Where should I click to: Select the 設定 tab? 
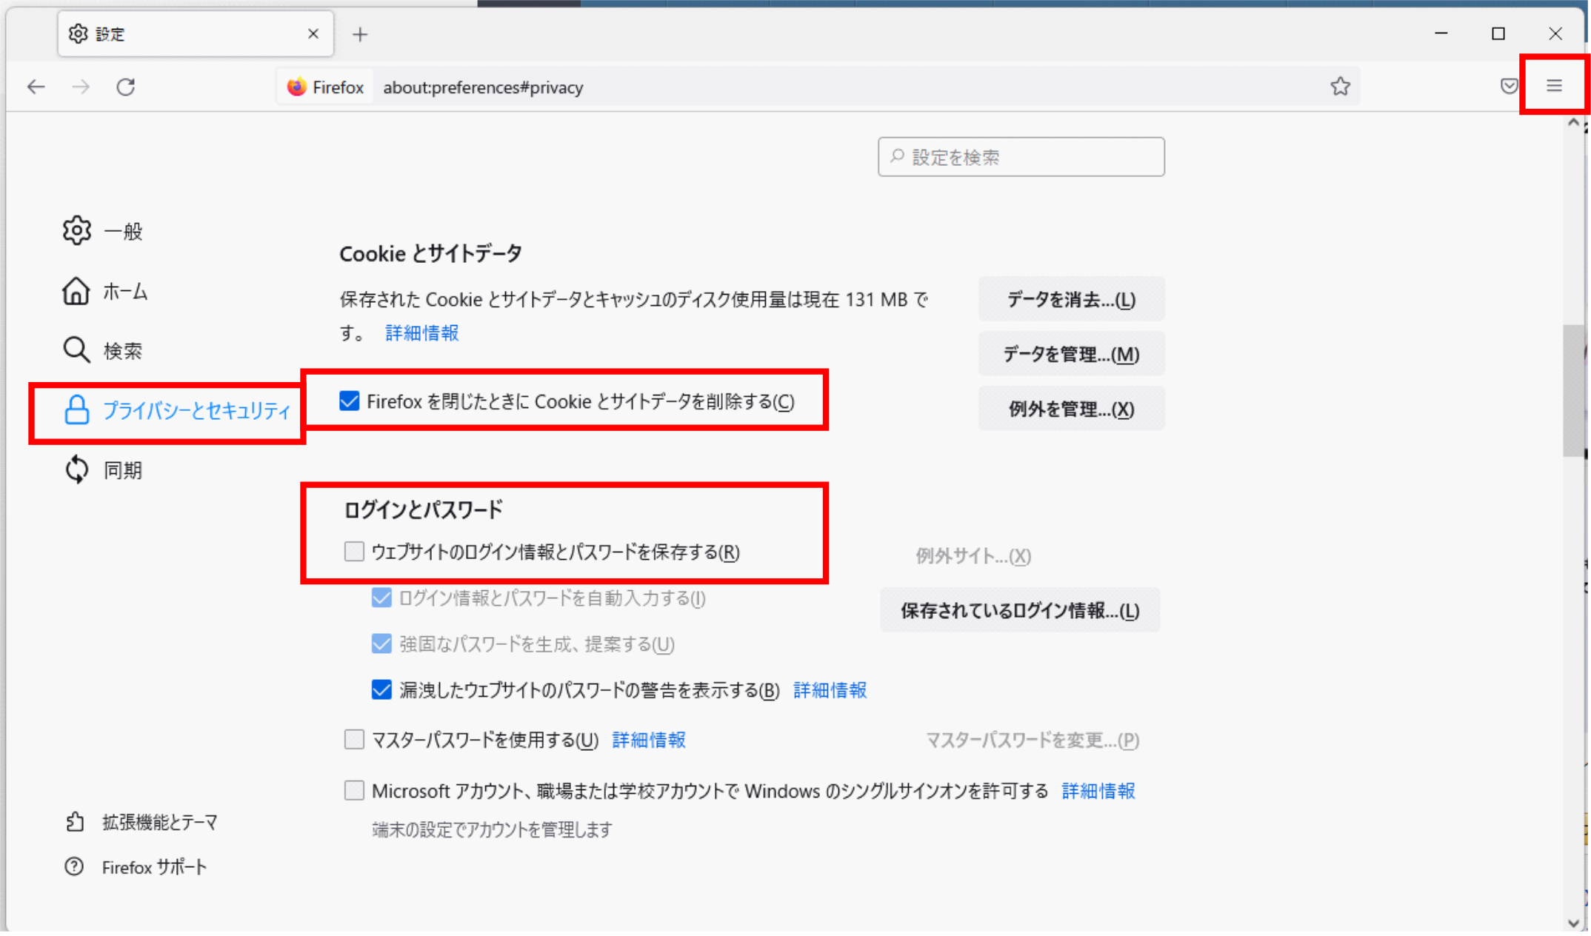[x=196, y=34]
